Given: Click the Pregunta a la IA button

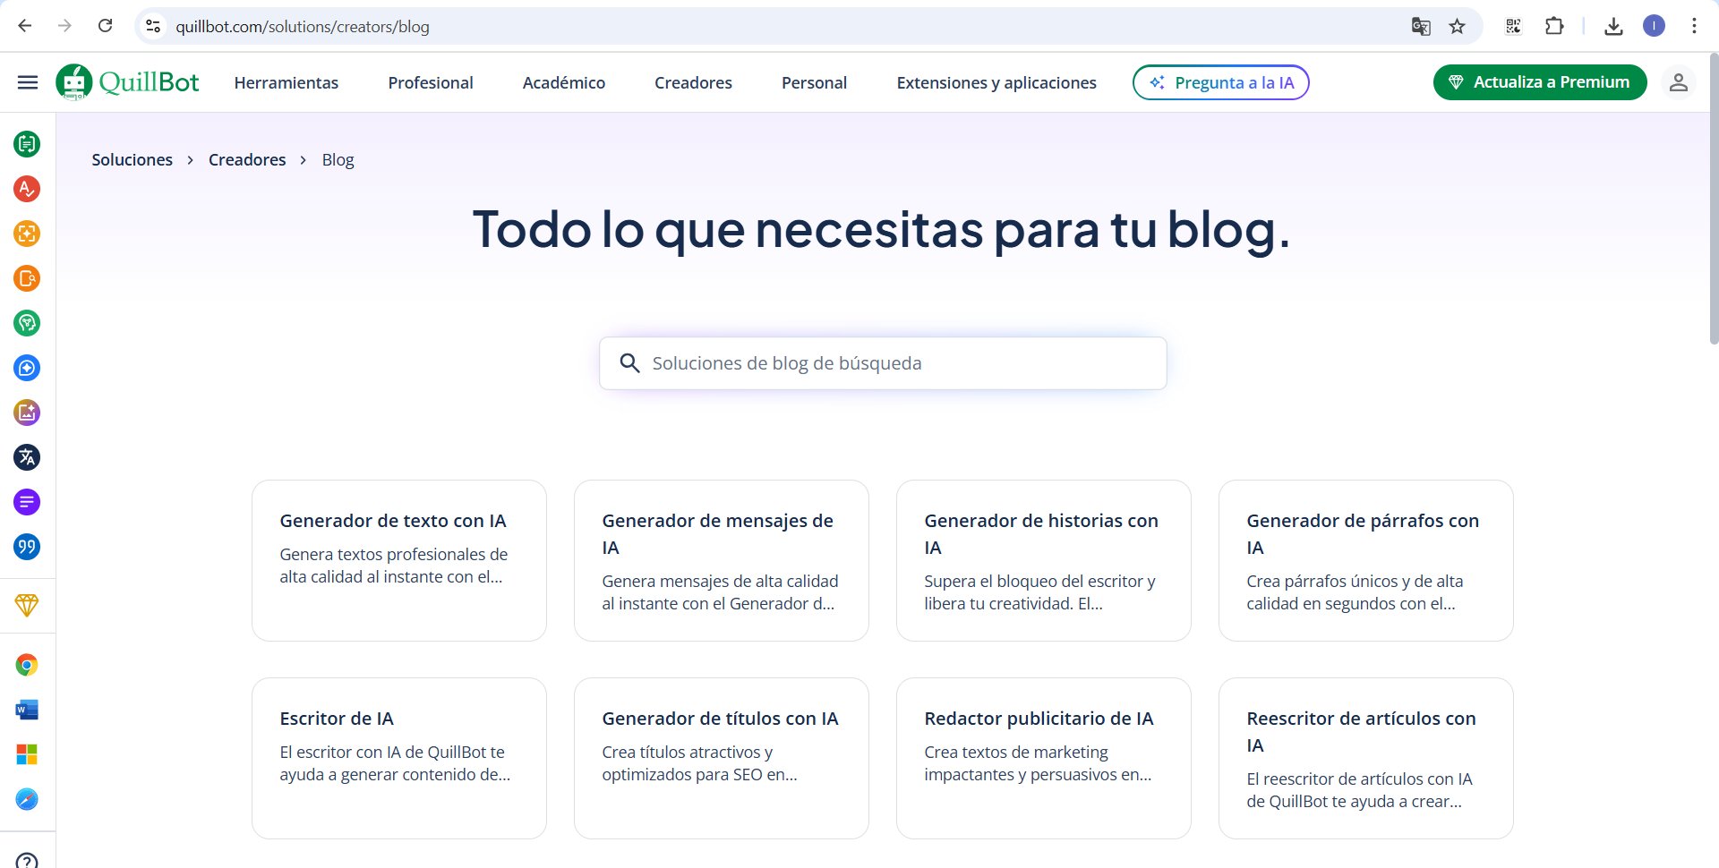Looking at the screenshot, I should (x=1221, y=82).
